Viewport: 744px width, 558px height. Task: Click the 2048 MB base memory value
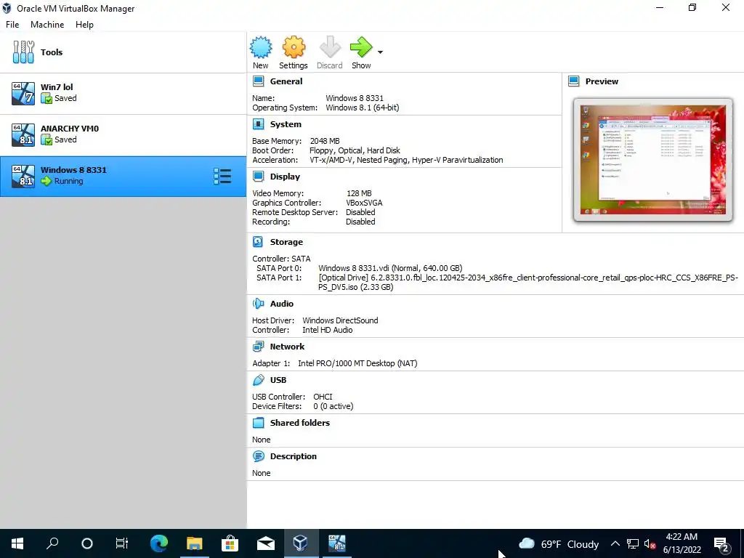click(x=325, y=141)
